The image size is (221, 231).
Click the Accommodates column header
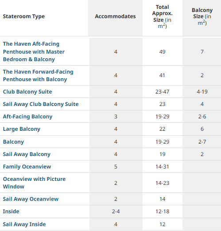tap(115, 16)
